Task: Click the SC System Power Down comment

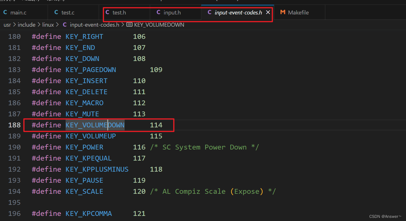Action: pos(204,147)
